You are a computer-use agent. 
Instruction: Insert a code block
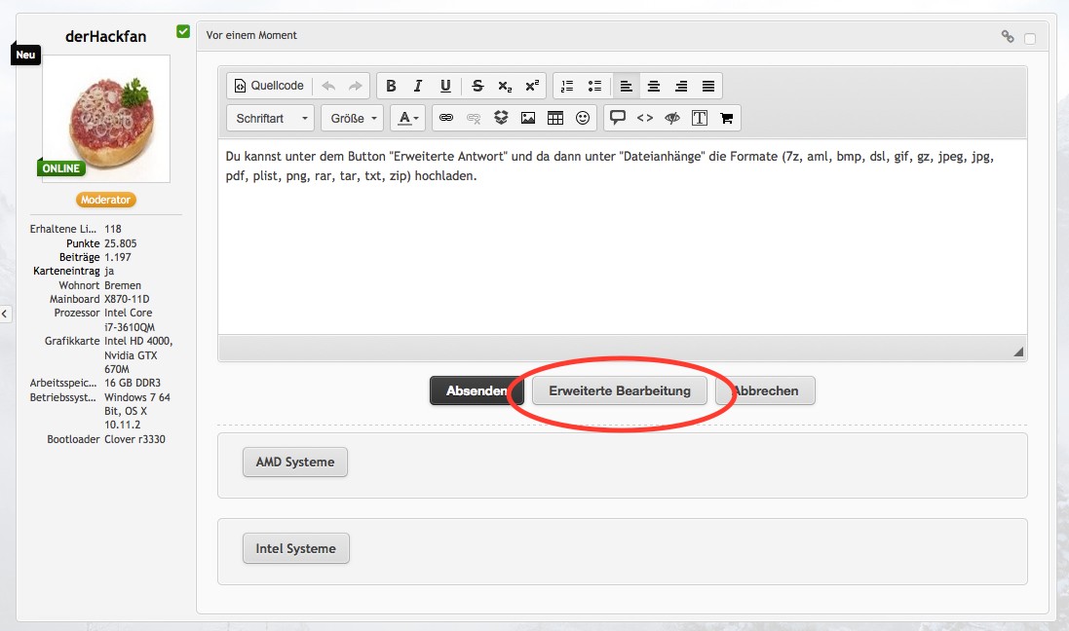[x=645, y=118]
